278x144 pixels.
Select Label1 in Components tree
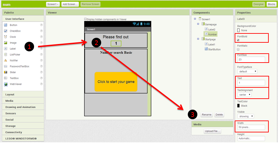point(212,44)
